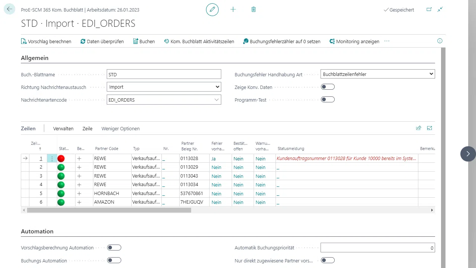Screen dimensions: 476x268
Task: Open Buchungsfehler Handhabung Art dropdown
Action: pyautogui.click(x=378, y=74)
